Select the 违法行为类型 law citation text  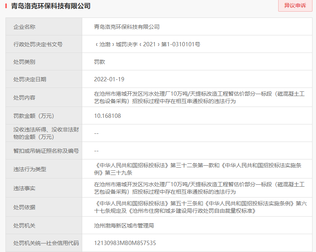(x=198, y=169)
